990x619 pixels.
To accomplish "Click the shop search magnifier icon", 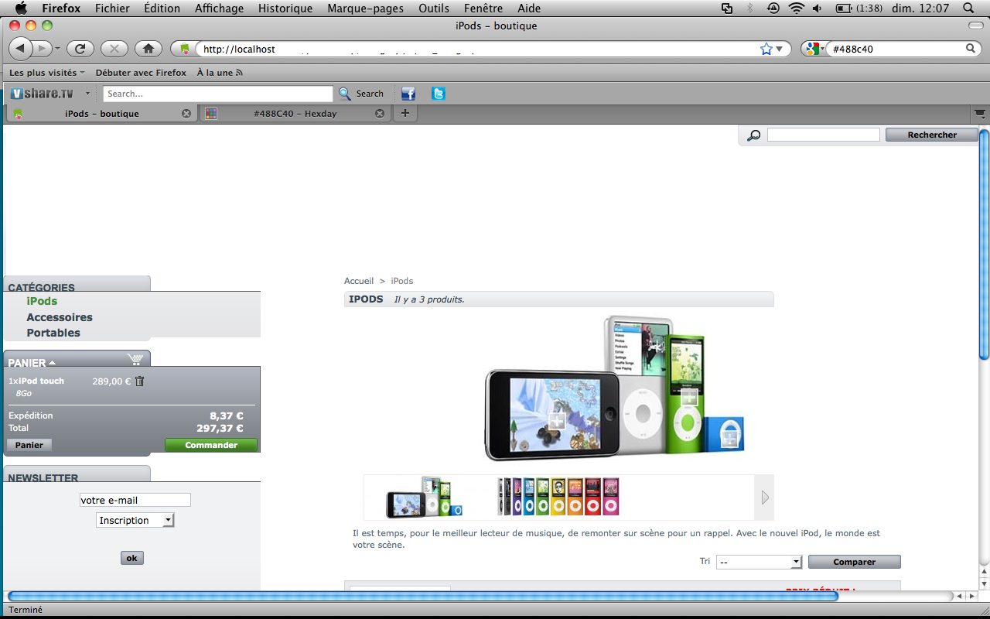I will click(753, 135).
